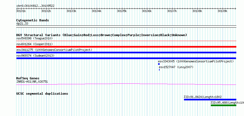This screenshot has width=244, height=116.
Task: Select the magenta ZNRD1-AS1 gene line
Action: 126,84
